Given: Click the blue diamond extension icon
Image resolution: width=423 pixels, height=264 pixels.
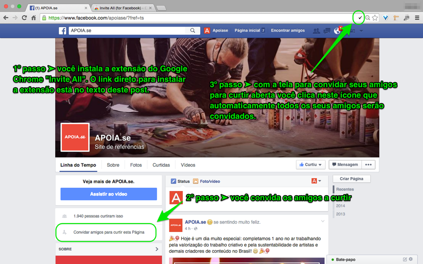Looking at the screenshot, I should [385, 18].
